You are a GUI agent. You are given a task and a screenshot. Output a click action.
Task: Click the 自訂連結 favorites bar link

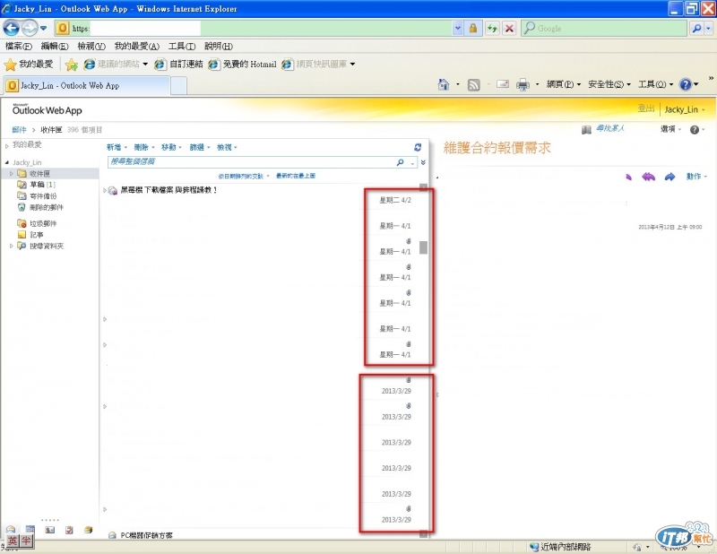(179, 65)
